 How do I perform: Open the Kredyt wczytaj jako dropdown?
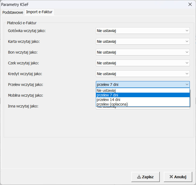143,74
